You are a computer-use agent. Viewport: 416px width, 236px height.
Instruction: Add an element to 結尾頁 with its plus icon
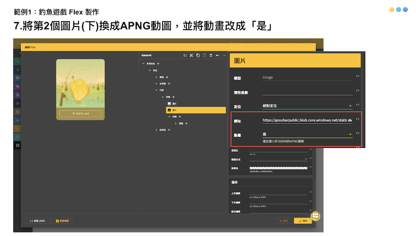(169, 130)
